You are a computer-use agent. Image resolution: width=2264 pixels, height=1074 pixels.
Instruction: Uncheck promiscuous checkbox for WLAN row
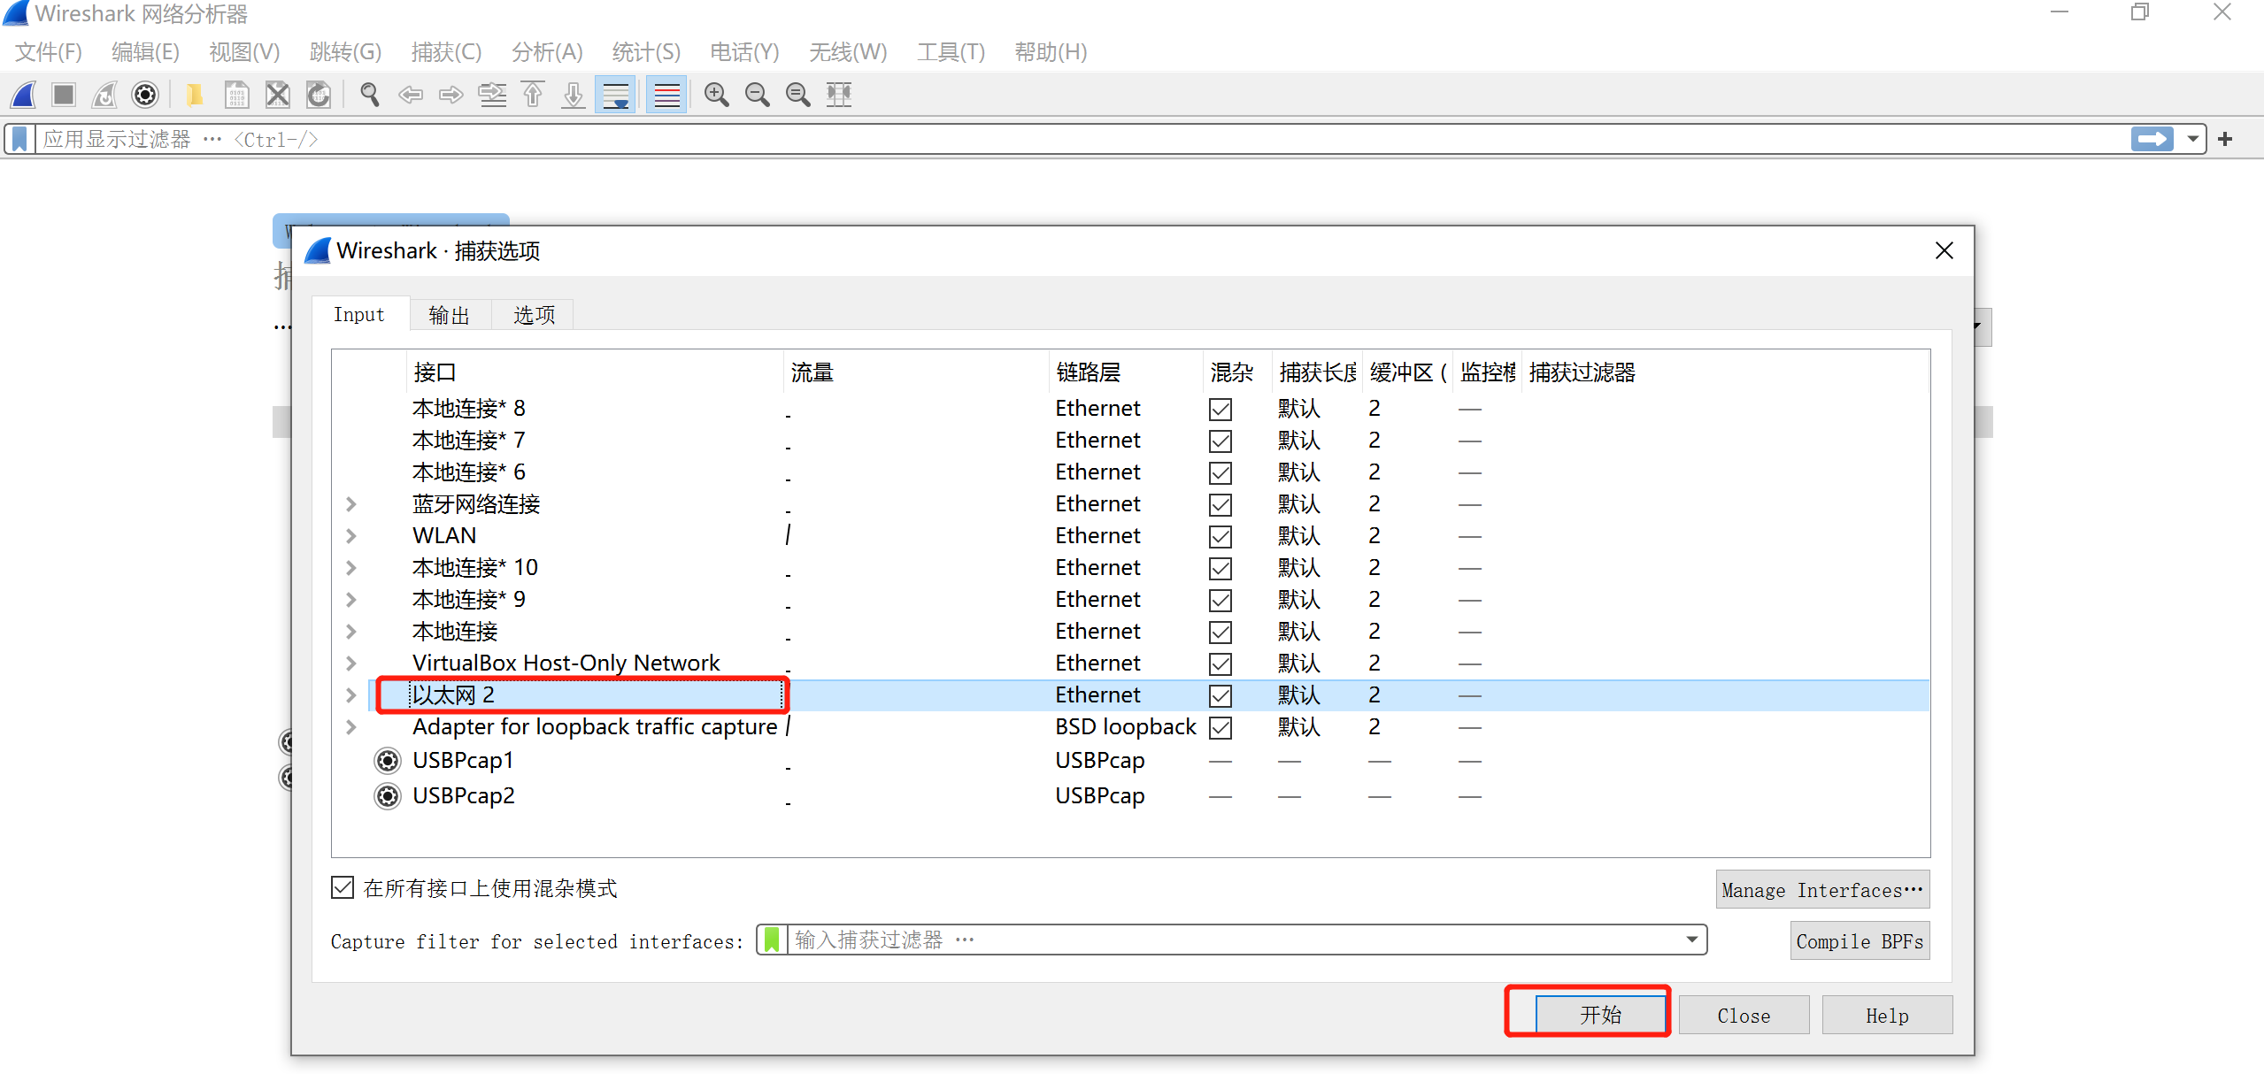point(1221,536)
